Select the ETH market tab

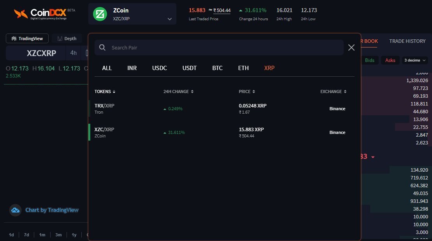pyautogui.click(x=243, y=68)
